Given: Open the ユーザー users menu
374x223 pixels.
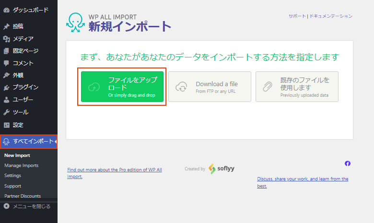Looking at the screenshot, I should pos(23,100).
